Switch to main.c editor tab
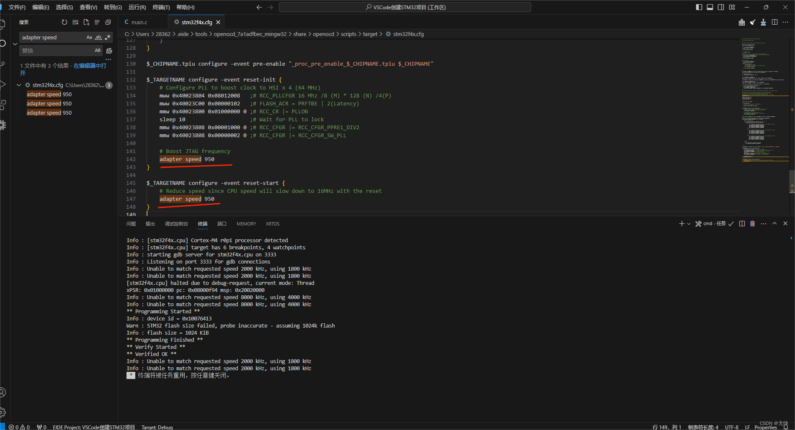This screenshot has width=795, height=430. 139,22
